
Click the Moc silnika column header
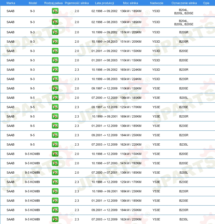tap(131, 3)
